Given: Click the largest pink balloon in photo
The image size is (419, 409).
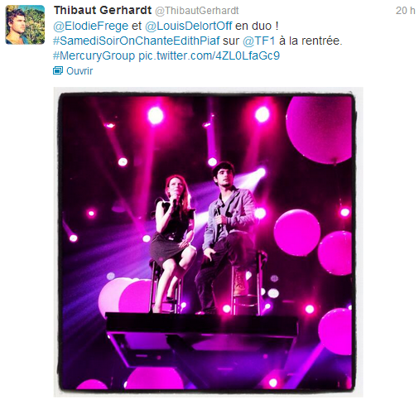Looking at the screenshot, I should click(x=319, y=130).
